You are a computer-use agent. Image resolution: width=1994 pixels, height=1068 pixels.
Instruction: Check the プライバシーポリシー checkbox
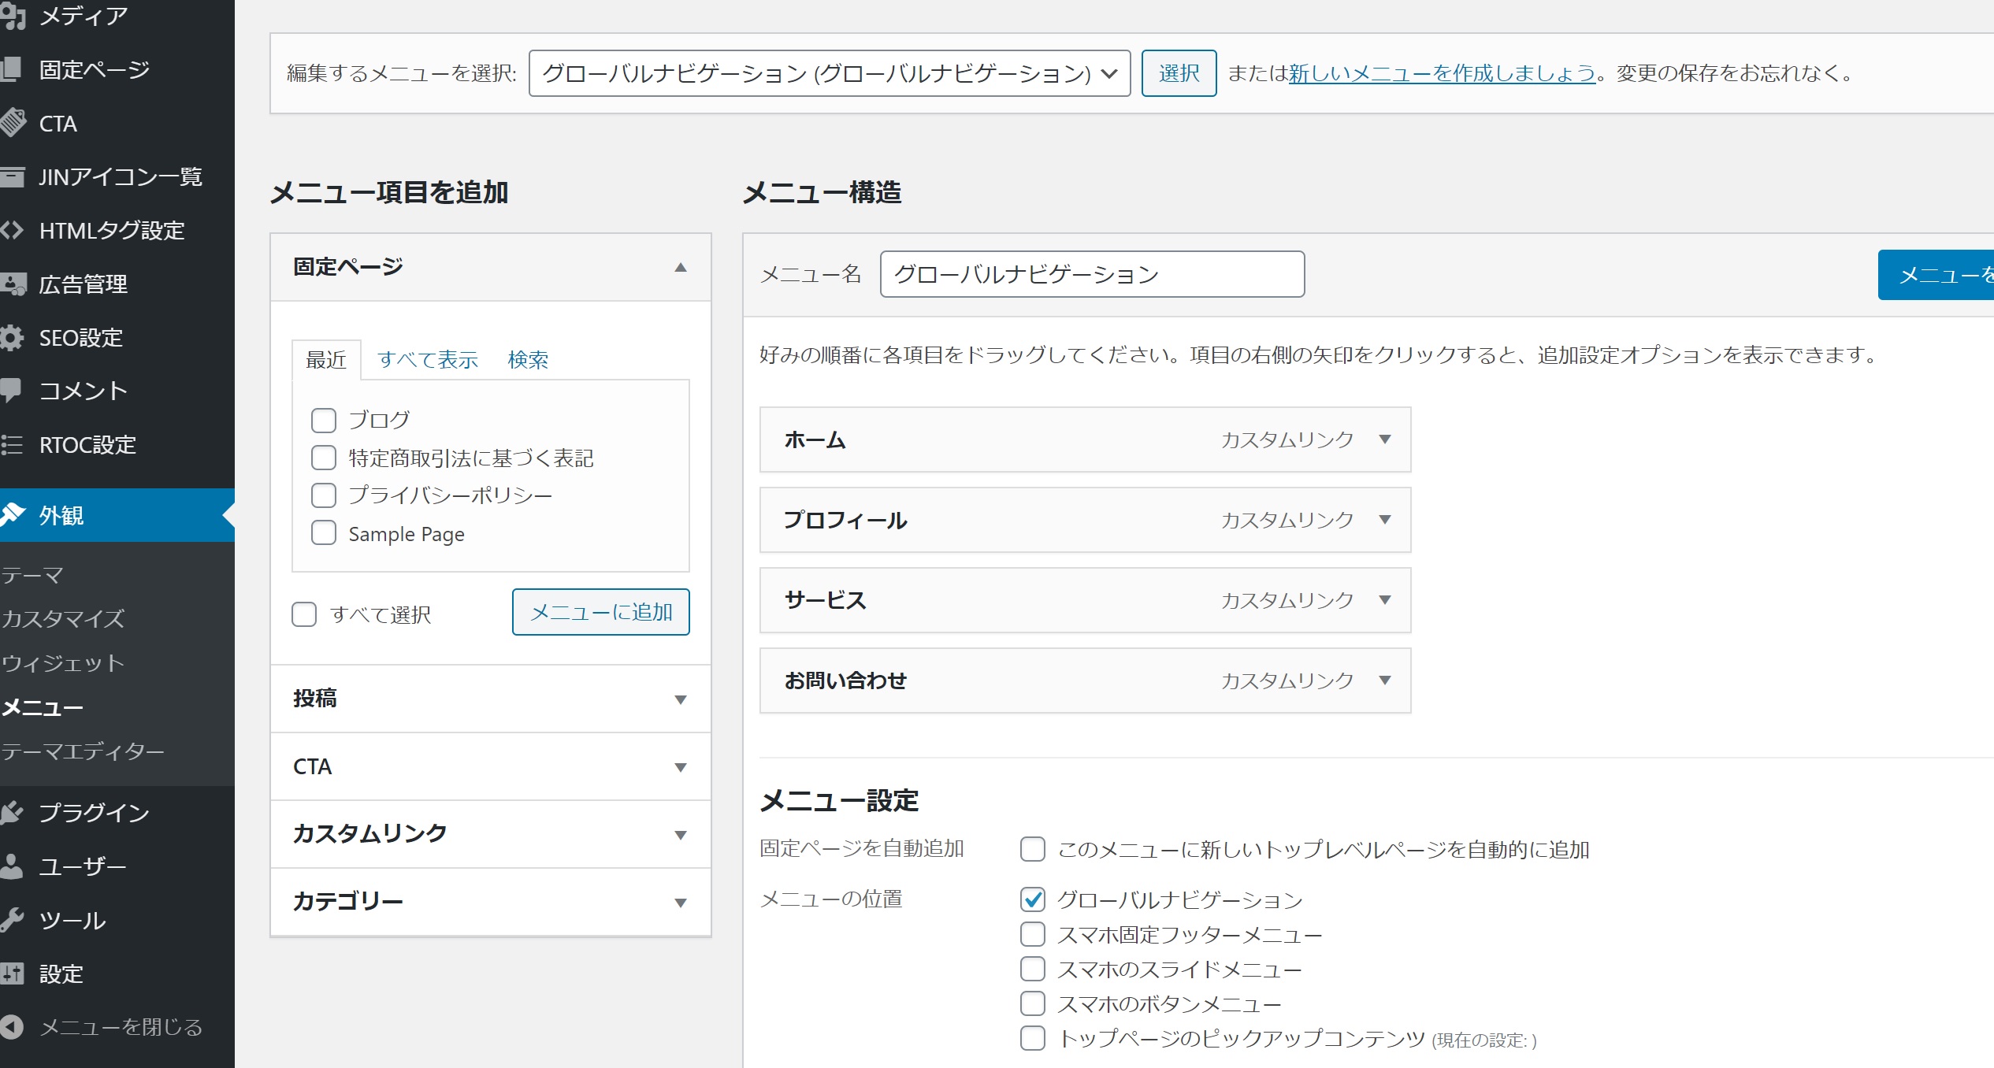324,495
